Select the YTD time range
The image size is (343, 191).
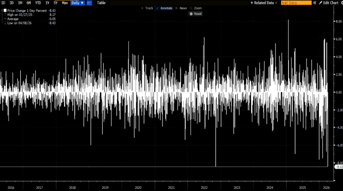pos(38,3)
